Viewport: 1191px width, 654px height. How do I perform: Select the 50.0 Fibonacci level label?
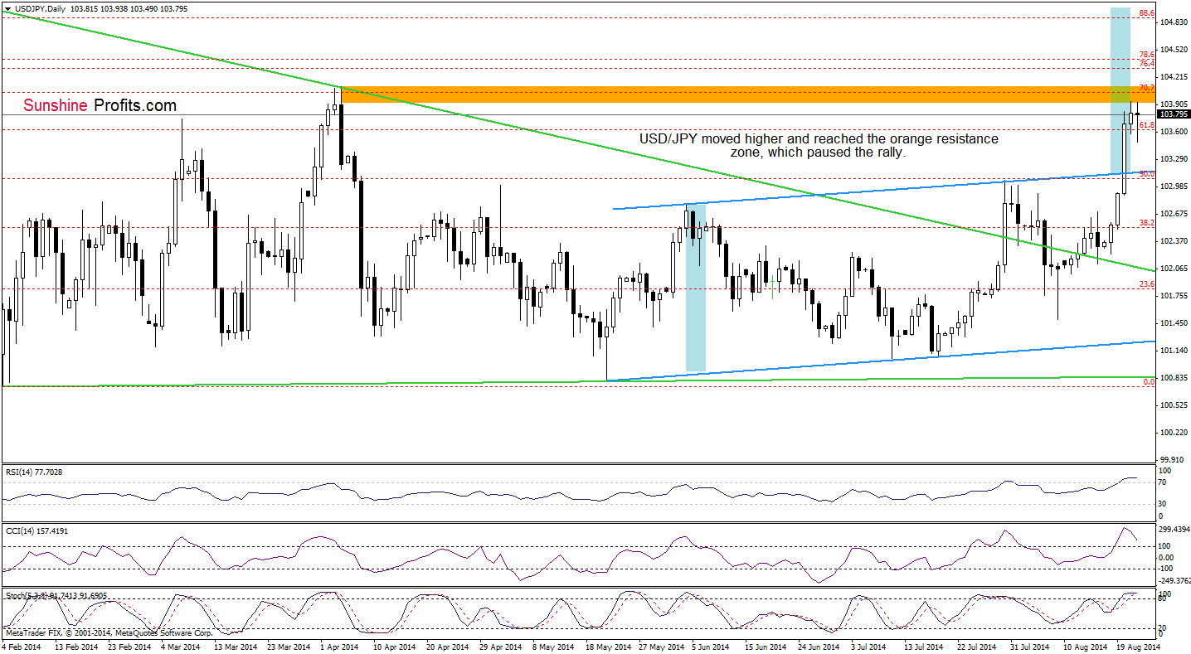point(1148,174)
